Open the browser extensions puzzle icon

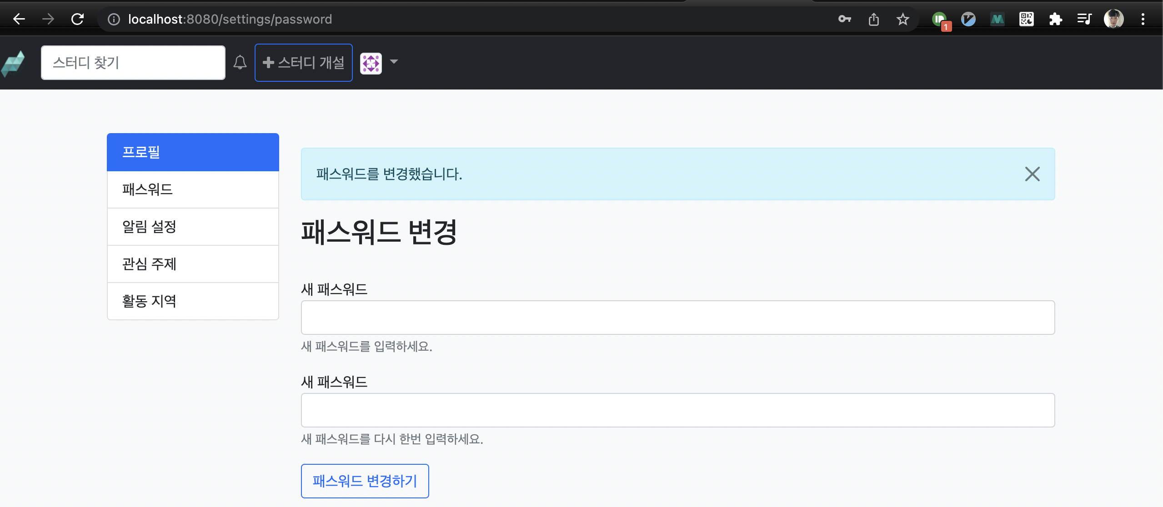coord(1055,19)
